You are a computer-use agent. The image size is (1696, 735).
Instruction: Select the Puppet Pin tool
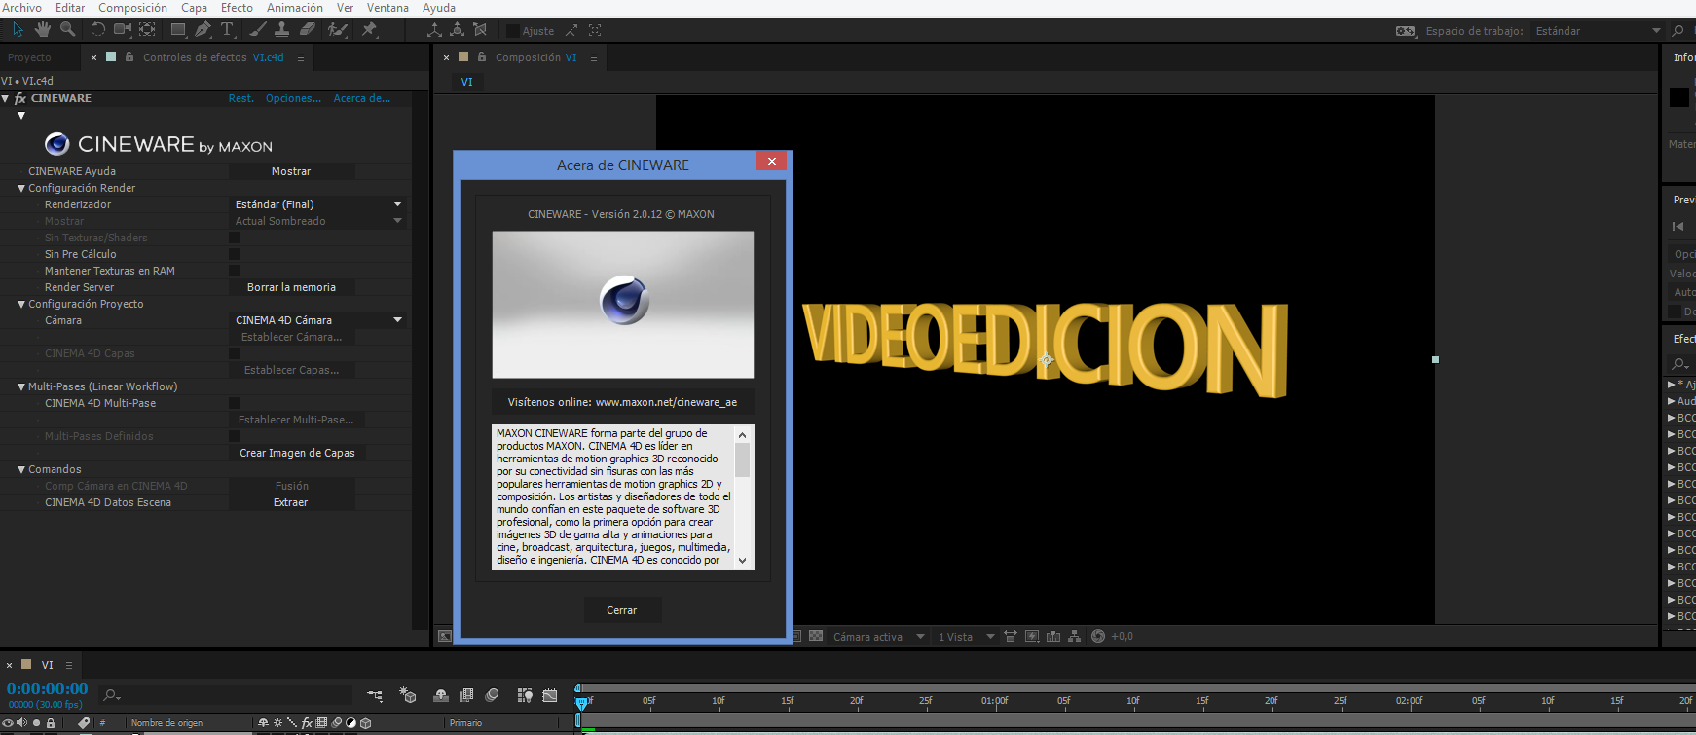coord(369,30)
